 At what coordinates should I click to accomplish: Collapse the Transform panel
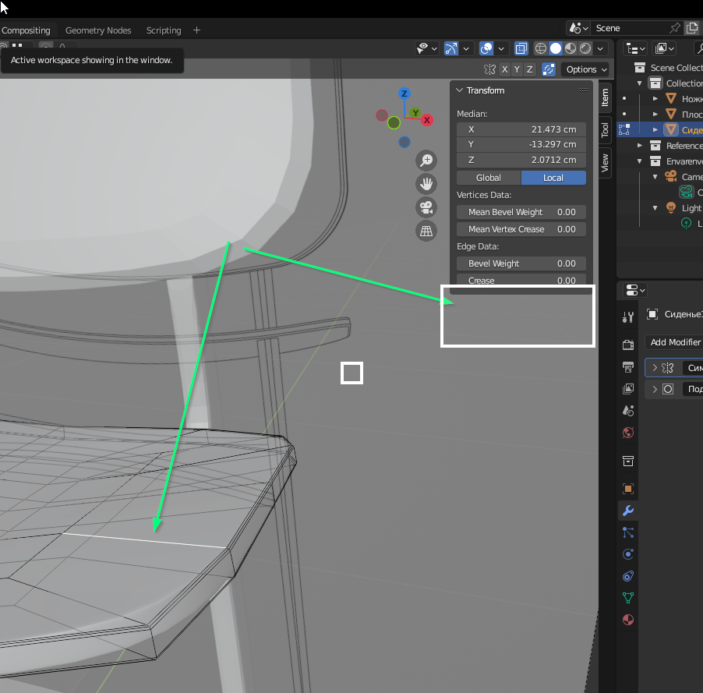pos(460,90)
